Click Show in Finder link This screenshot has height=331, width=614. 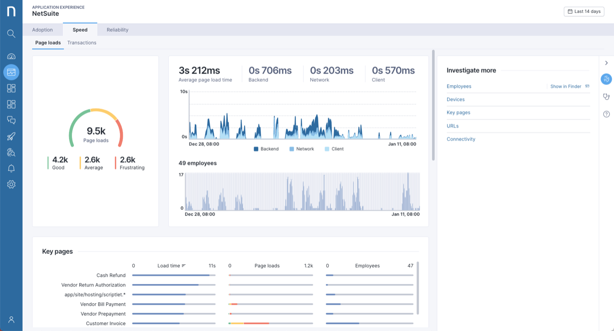(566, 86)
